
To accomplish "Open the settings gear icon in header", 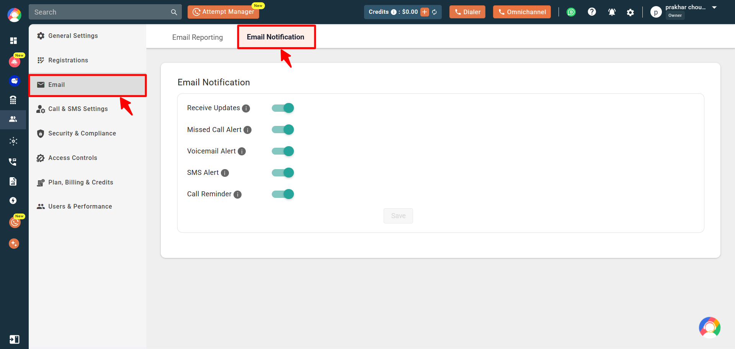I will [630, 13].
